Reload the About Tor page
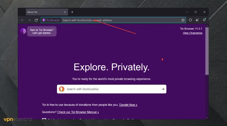This screenshot has height=126, width=227. 36,20
